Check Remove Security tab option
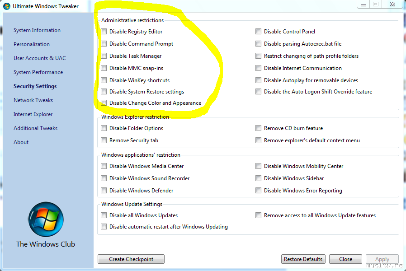The height and width of the screenshot is (271, 406). click(104, 140)
